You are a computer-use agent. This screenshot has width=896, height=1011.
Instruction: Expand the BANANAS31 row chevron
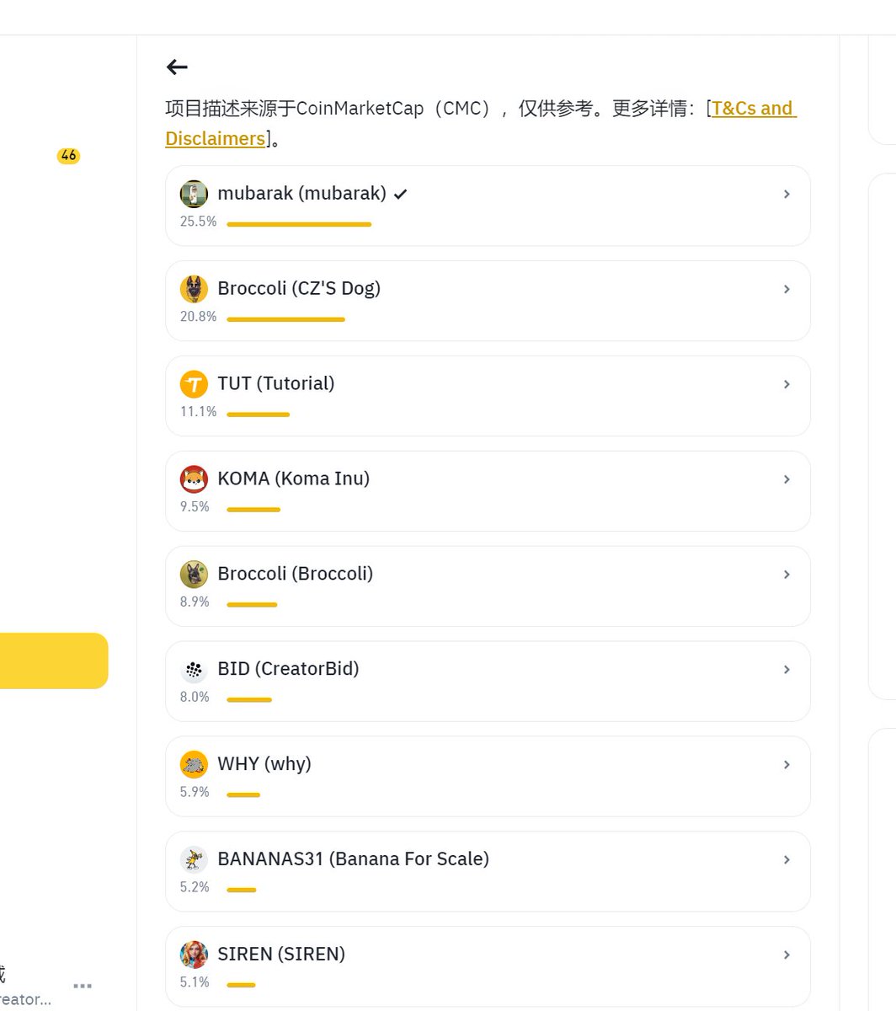(x=787, y=860)
